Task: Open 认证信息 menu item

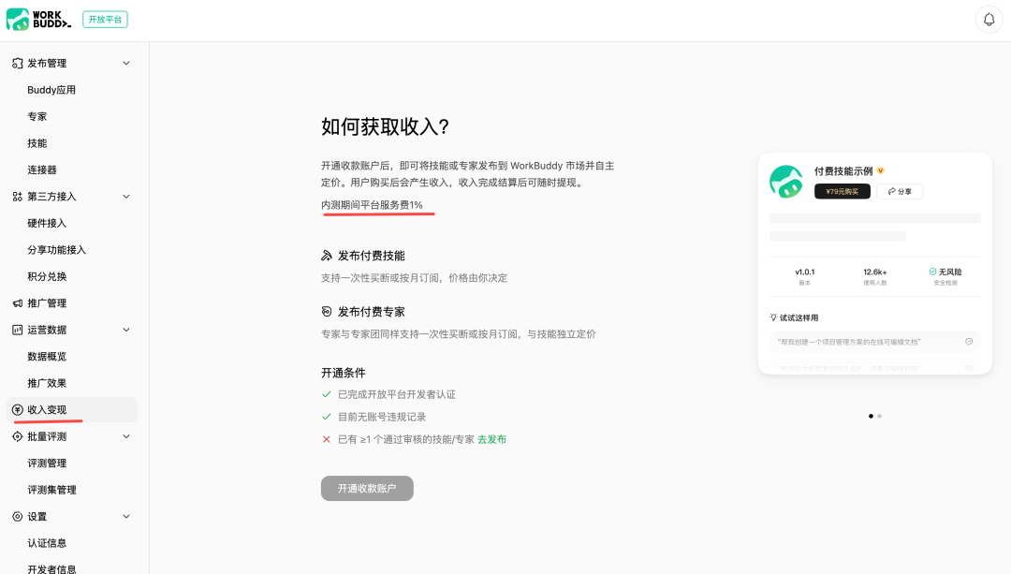Action: (x=47, y=543)
